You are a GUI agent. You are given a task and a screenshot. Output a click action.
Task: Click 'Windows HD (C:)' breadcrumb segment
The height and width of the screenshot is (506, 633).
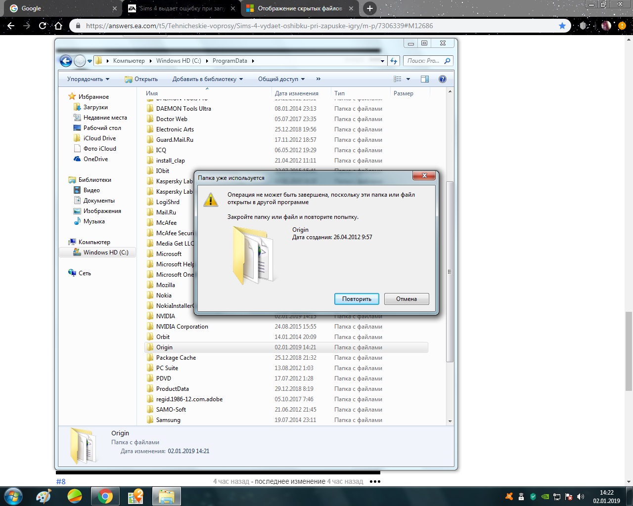[179, 61]
